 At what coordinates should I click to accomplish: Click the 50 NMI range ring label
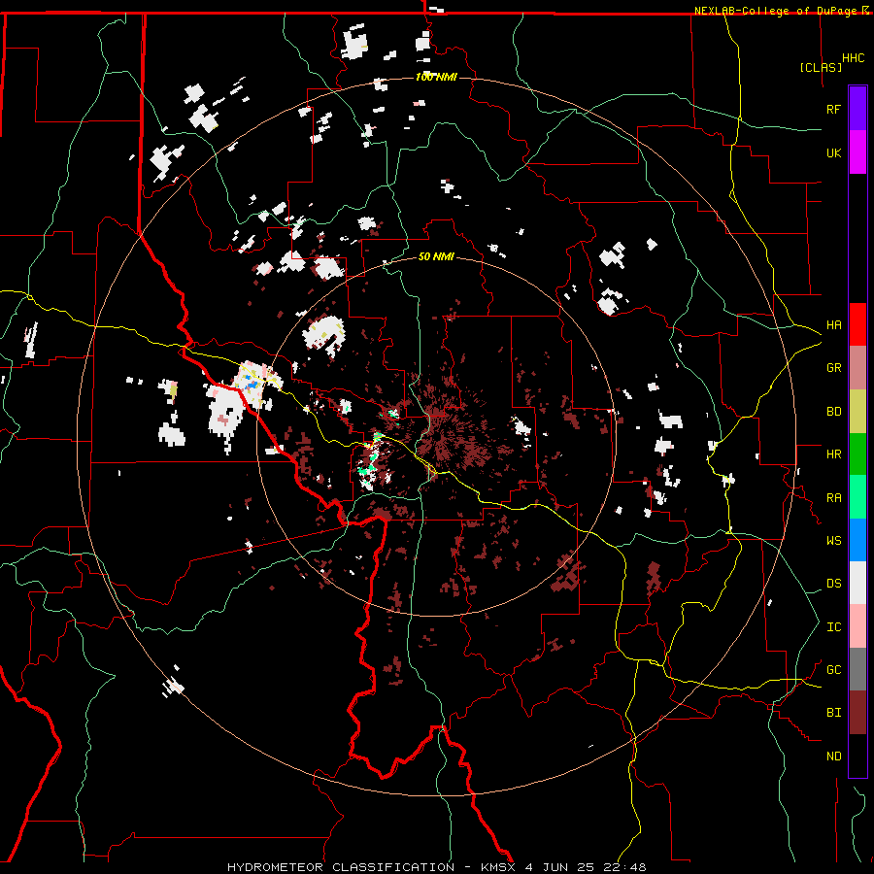tap(436, 256)
